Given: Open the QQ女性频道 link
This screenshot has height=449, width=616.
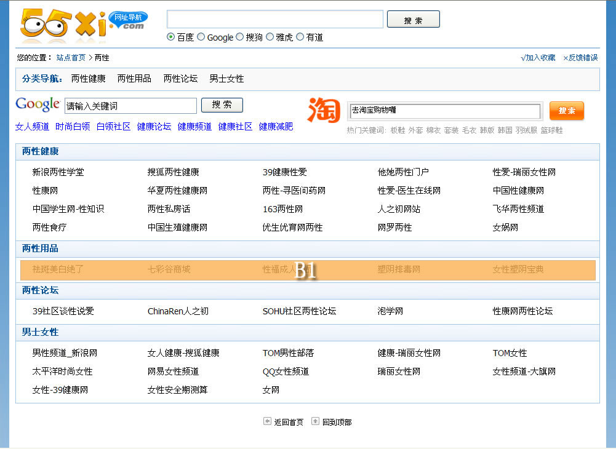Looking at the screenshot, I should pos(286,372).
